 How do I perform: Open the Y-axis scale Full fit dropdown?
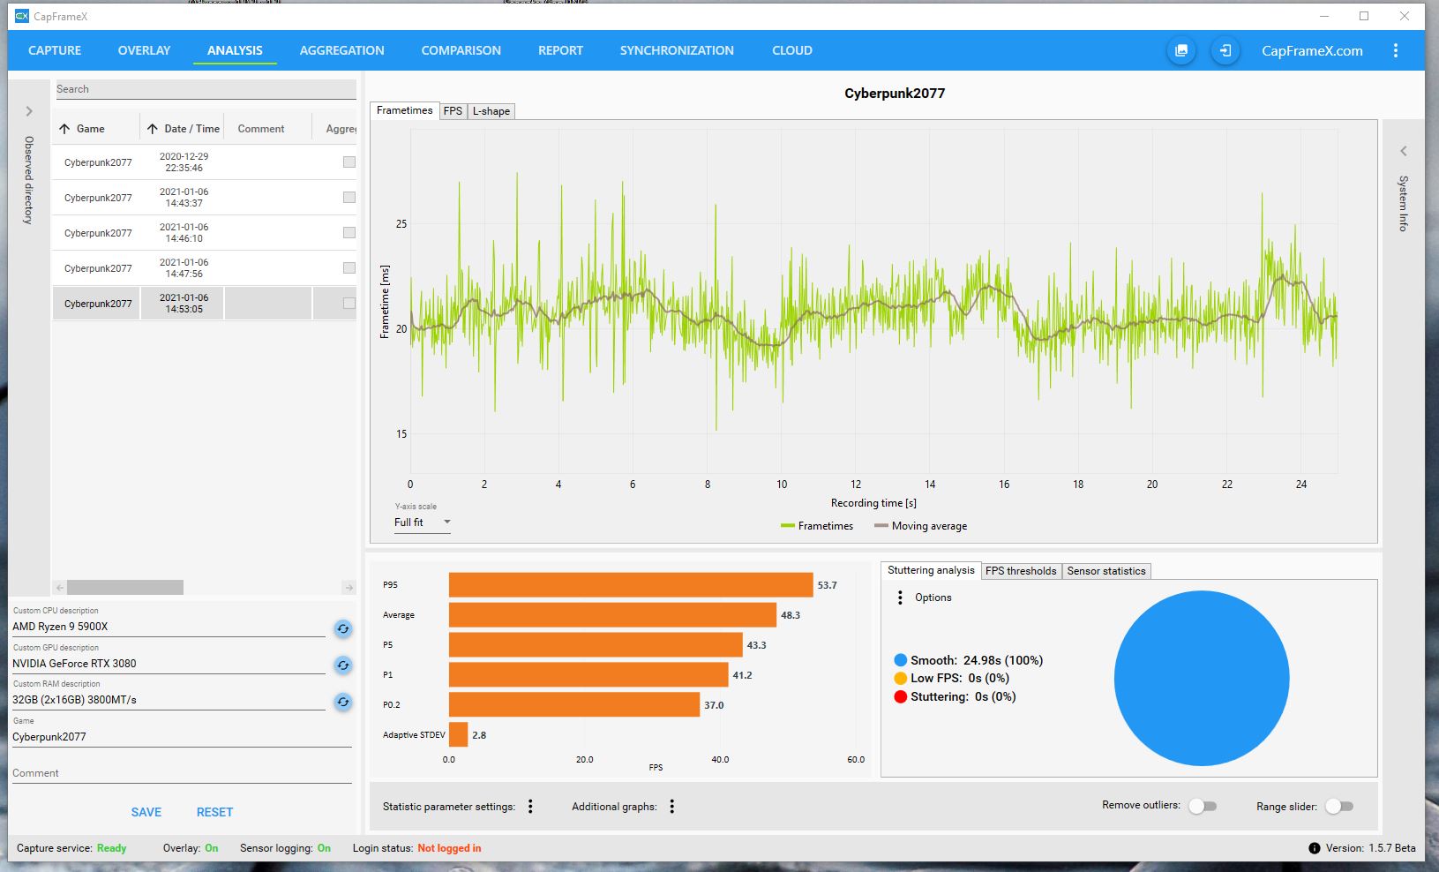423,522
